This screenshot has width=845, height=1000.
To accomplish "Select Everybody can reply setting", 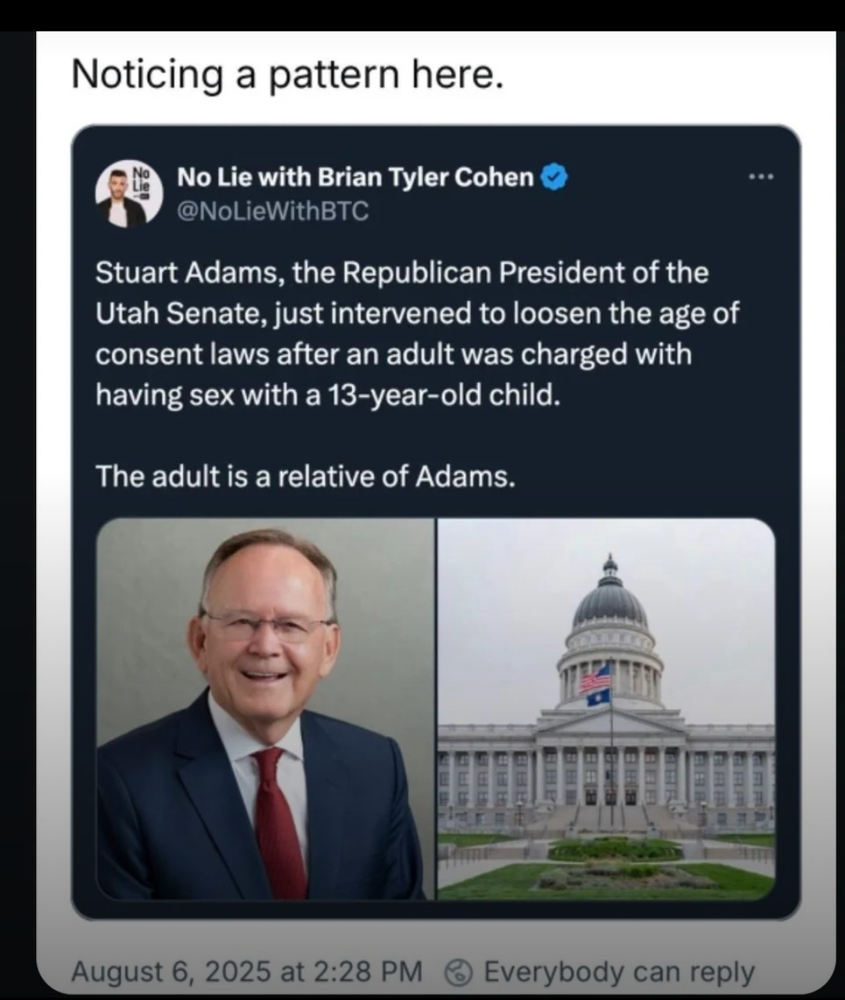I will [x=619, y=972].
